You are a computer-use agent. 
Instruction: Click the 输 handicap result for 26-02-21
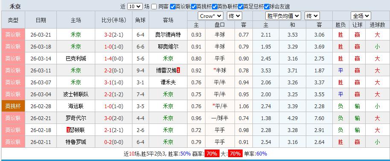[357, 118]
